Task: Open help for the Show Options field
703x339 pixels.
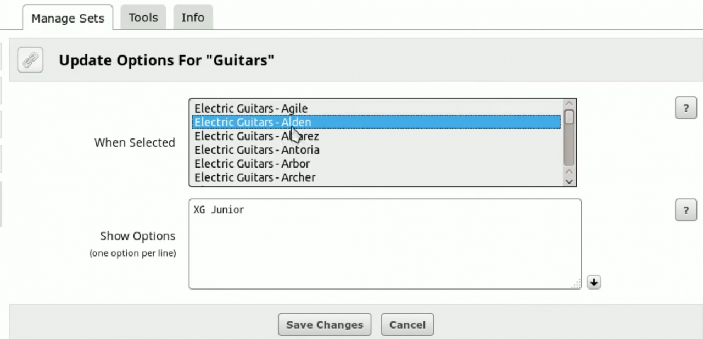Action: [x=685, y=210]
